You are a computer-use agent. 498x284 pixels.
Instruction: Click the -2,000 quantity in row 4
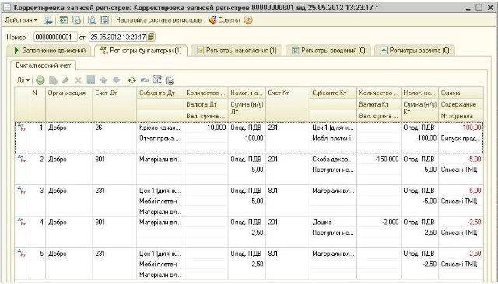379,222
